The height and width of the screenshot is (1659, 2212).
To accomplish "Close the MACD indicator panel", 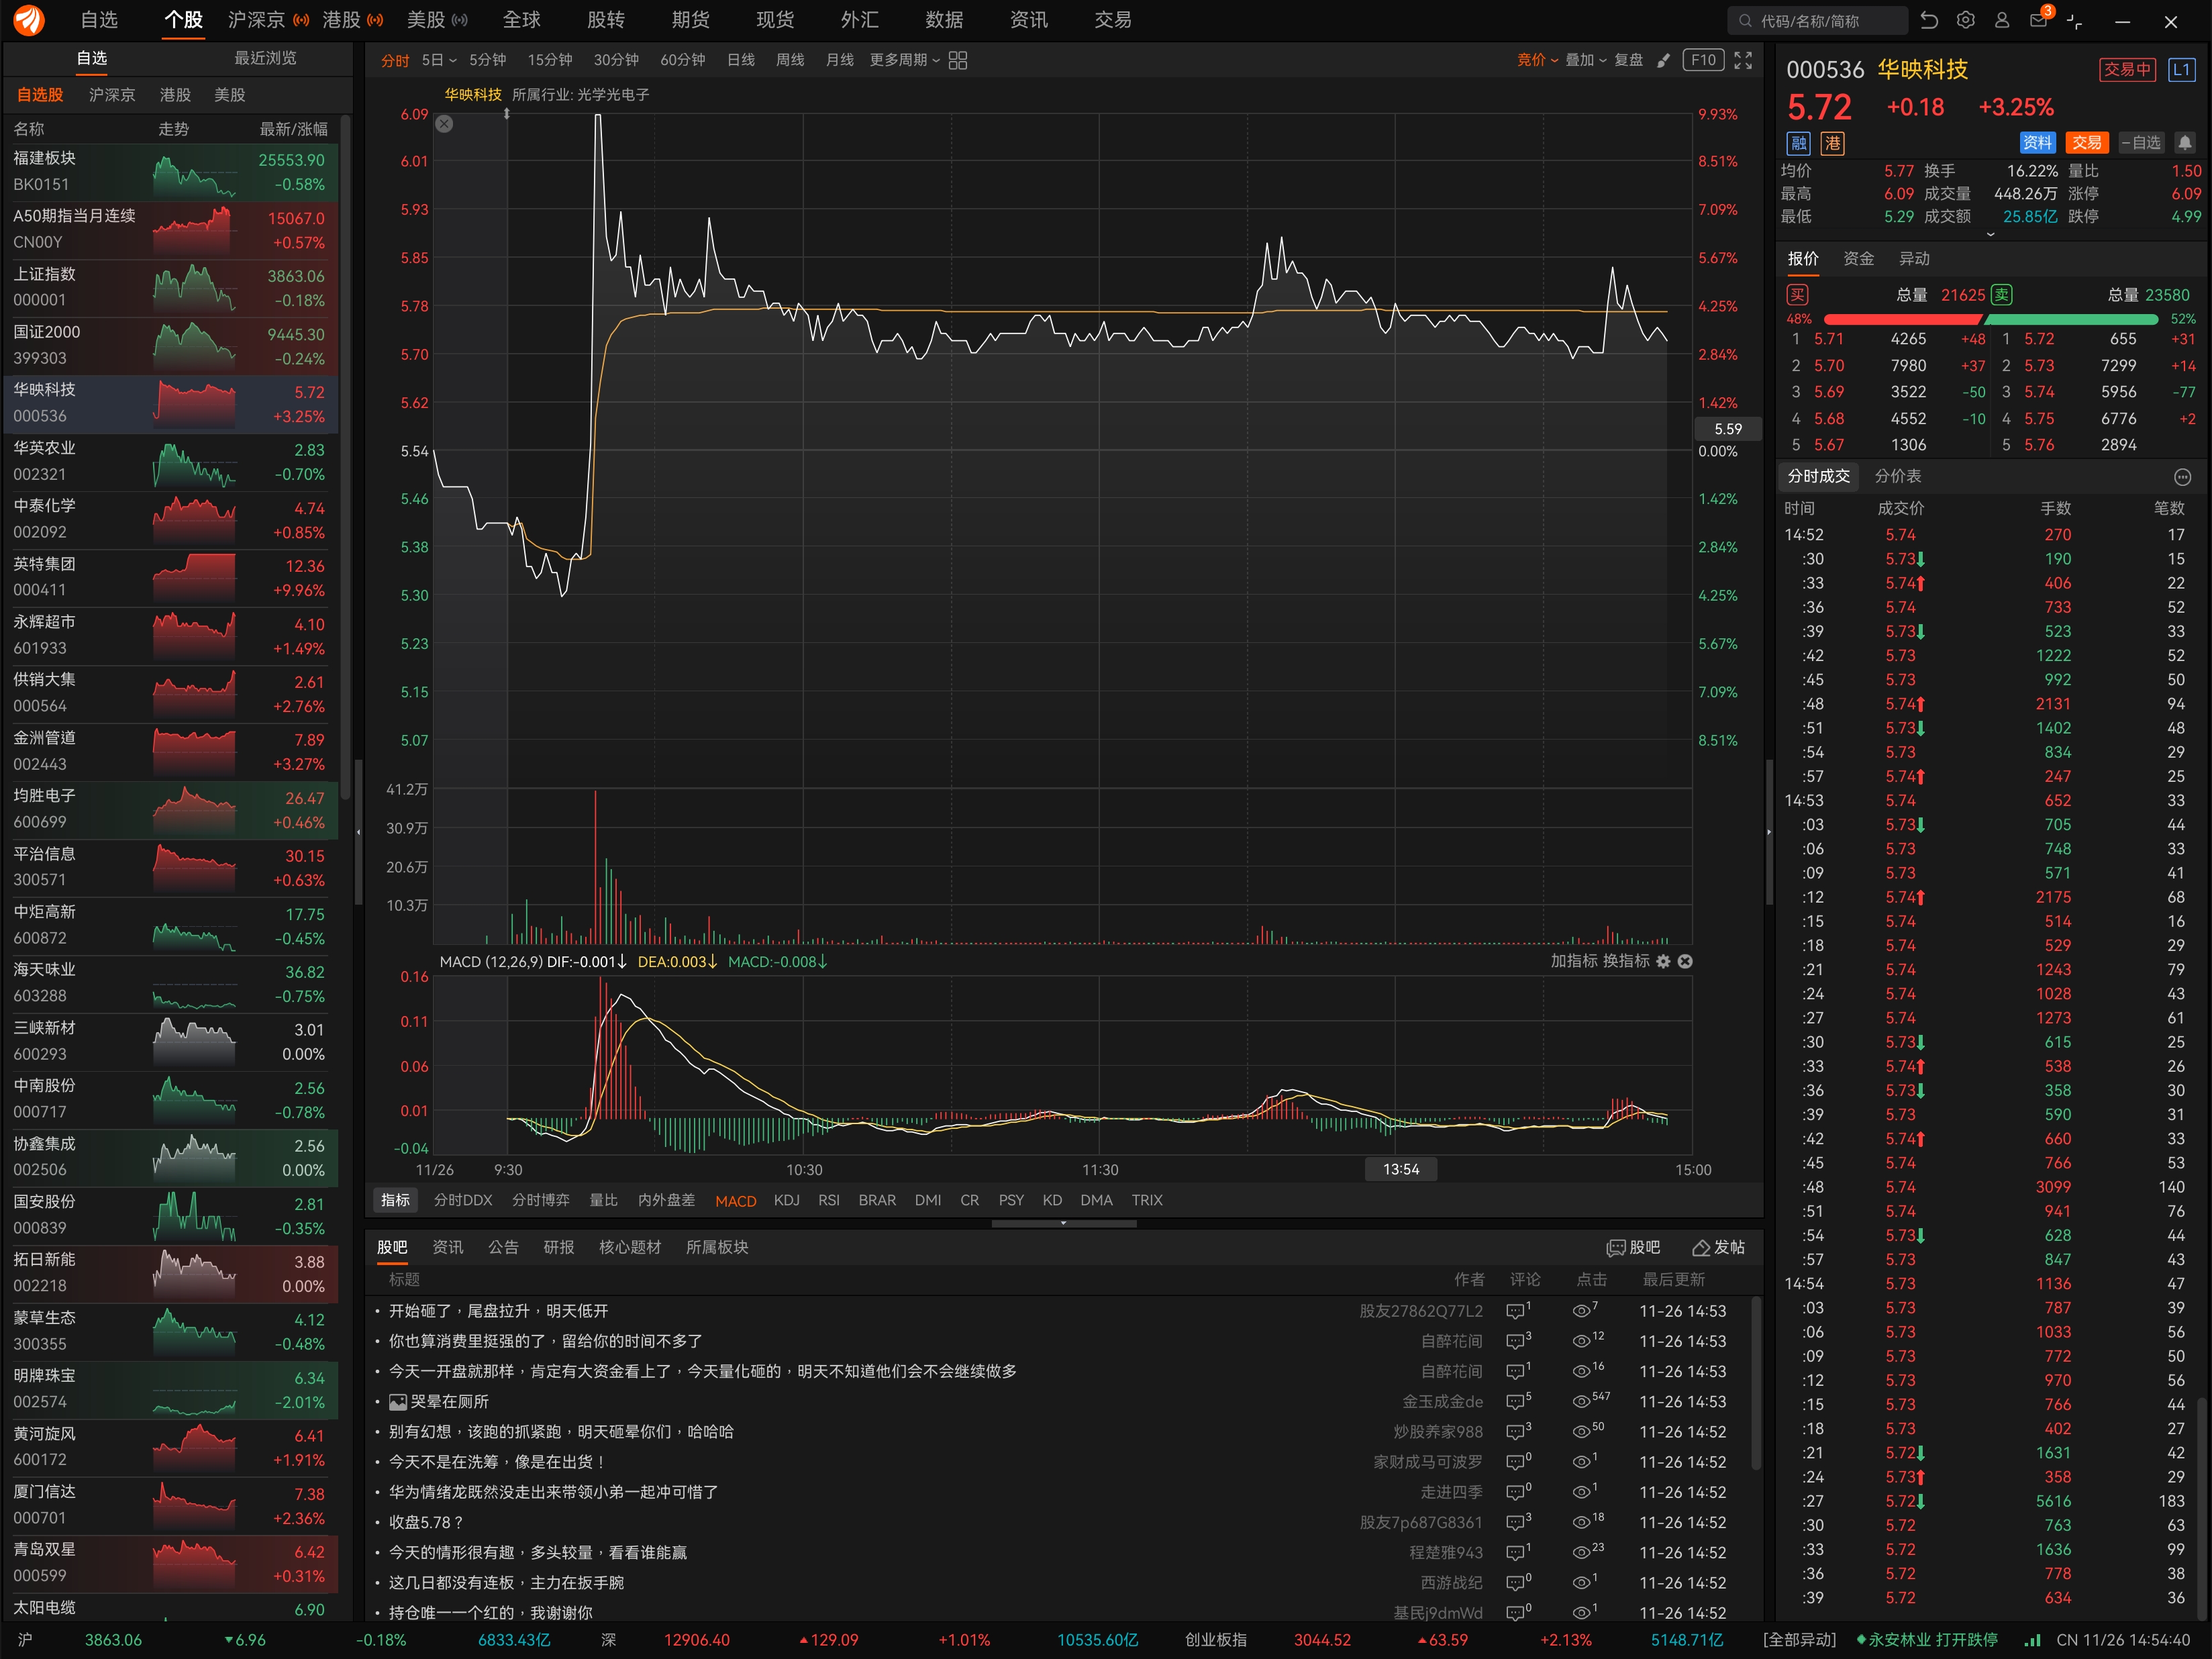I will point(1685,961).
